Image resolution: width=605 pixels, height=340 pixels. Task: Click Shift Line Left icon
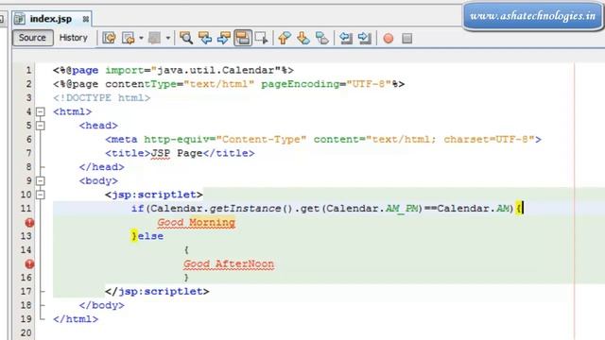pyautogui.click(x=346, y=38)
